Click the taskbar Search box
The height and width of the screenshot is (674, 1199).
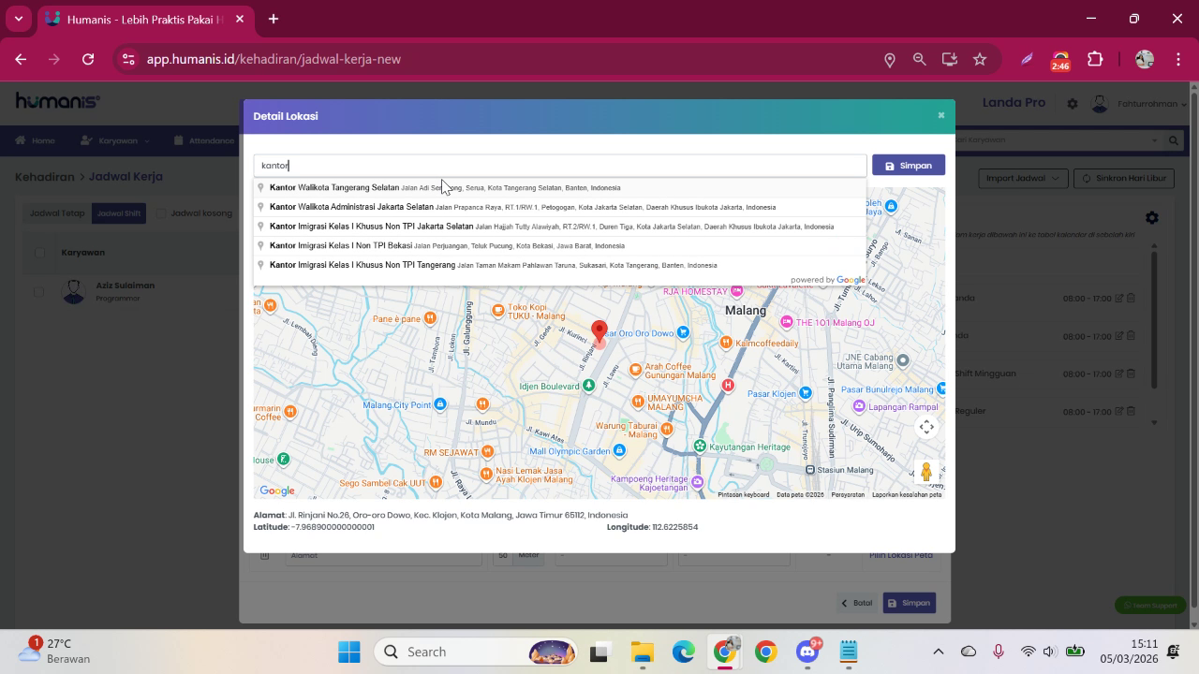tap(478, 652)
